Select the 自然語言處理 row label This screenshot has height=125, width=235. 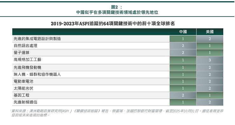pos(25,46)
